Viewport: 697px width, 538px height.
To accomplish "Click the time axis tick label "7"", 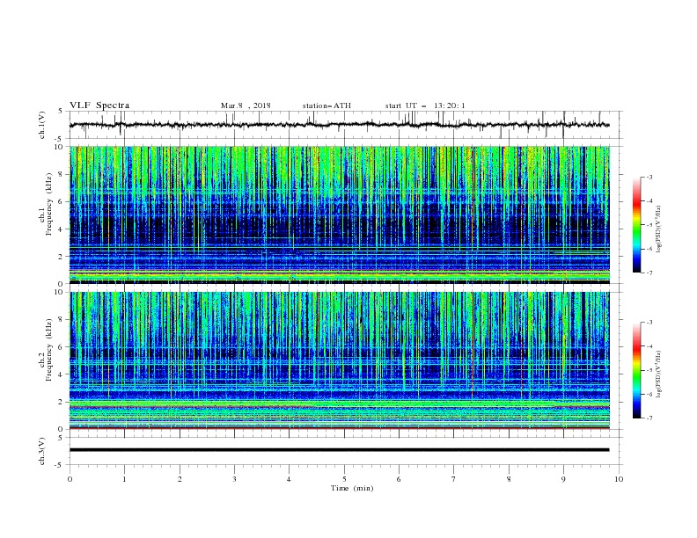I will 454,479.
